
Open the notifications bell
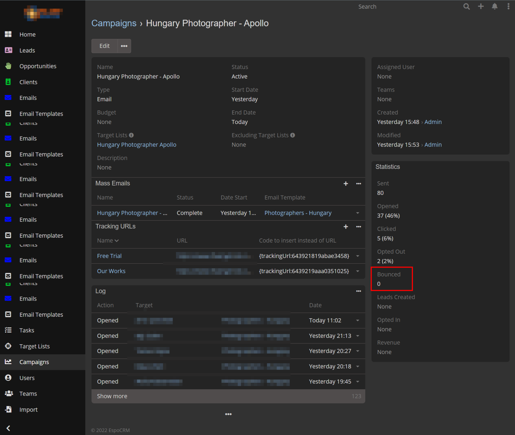[x=495, y=6]
